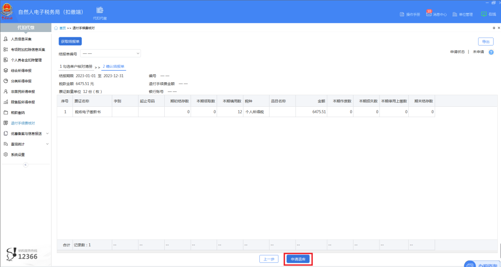Select 2 确认结报单 step tab
The height and width of the screenshot is (267, 501).
pos(114,66)
